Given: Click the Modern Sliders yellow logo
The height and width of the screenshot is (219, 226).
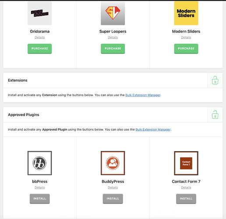Looking at the screenshot, I should pyautogui.click(x=186, y=13).
